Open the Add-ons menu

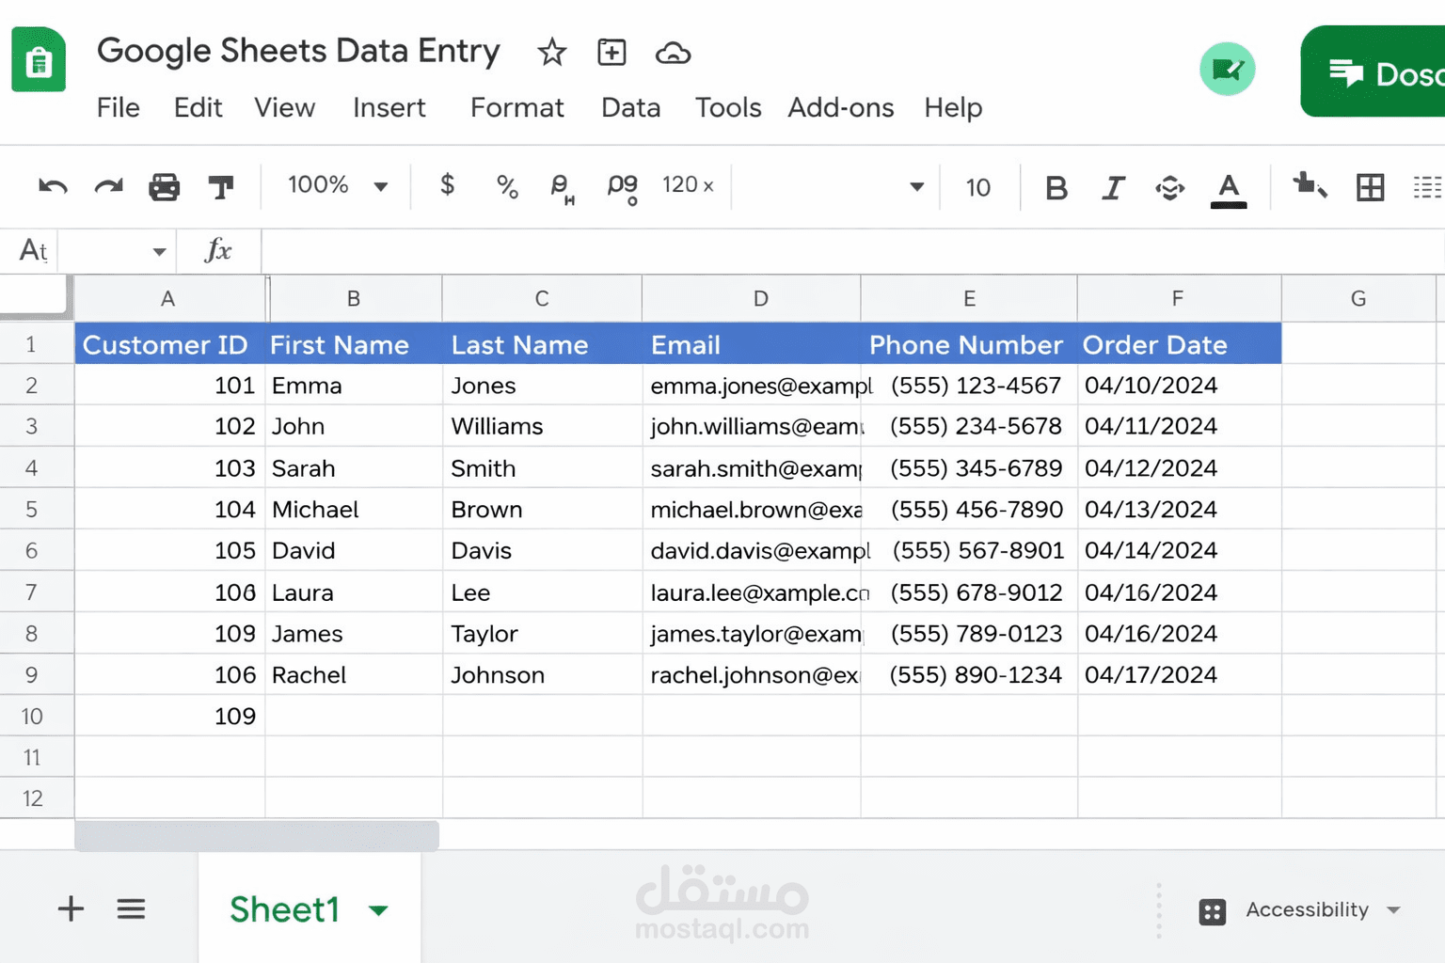click(841, 108)
